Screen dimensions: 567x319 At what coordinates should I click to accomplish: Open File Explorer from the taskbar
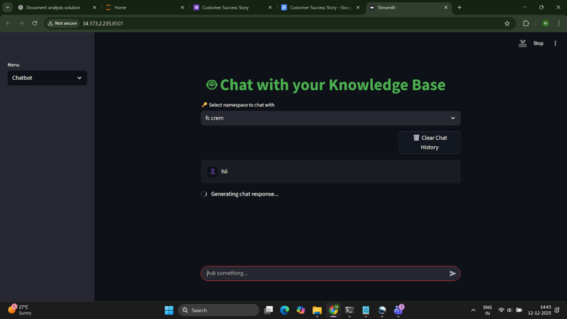317,310
